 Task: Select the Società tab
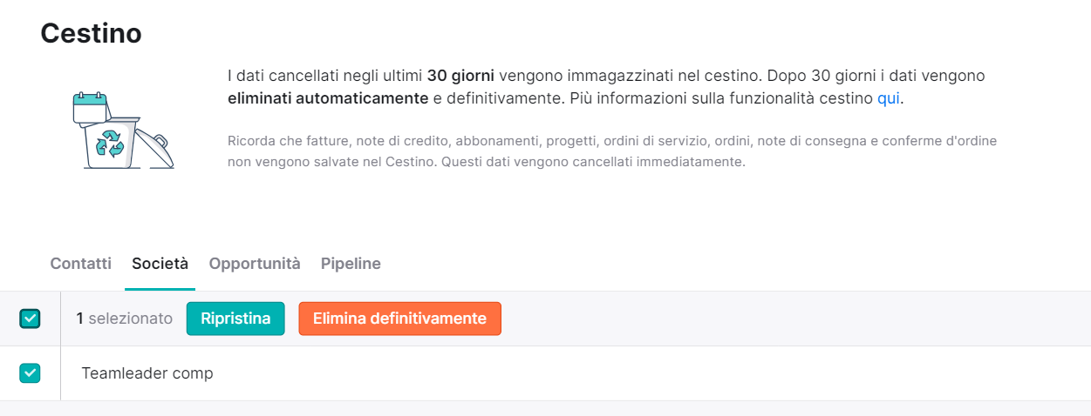(160, 264)
